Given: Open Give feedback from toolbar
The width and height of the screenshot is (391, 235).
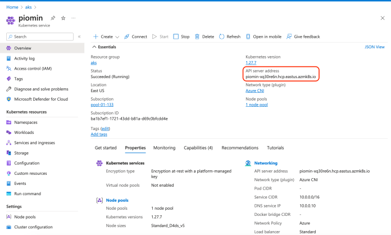Looking at the screenshot, I should point(303,37).
